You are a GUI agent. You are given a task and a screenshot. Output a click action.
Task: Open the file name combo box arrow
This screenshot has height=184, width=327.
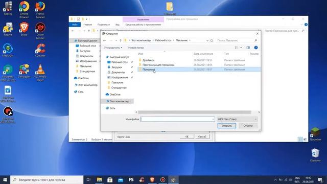213,119
